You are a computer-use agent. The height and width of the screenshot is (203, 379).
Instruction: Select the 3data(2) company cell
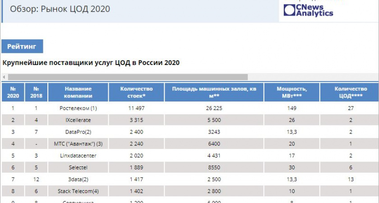click(x=78, y=180)
